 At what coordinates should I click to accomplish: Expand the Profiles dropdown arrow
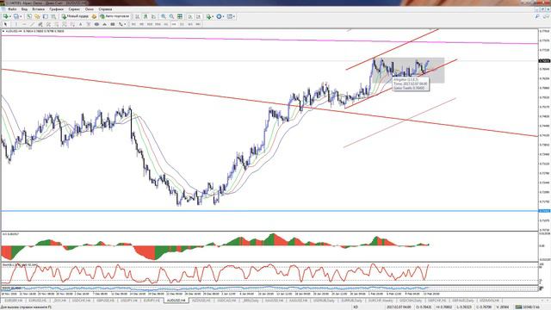point(21,16)
